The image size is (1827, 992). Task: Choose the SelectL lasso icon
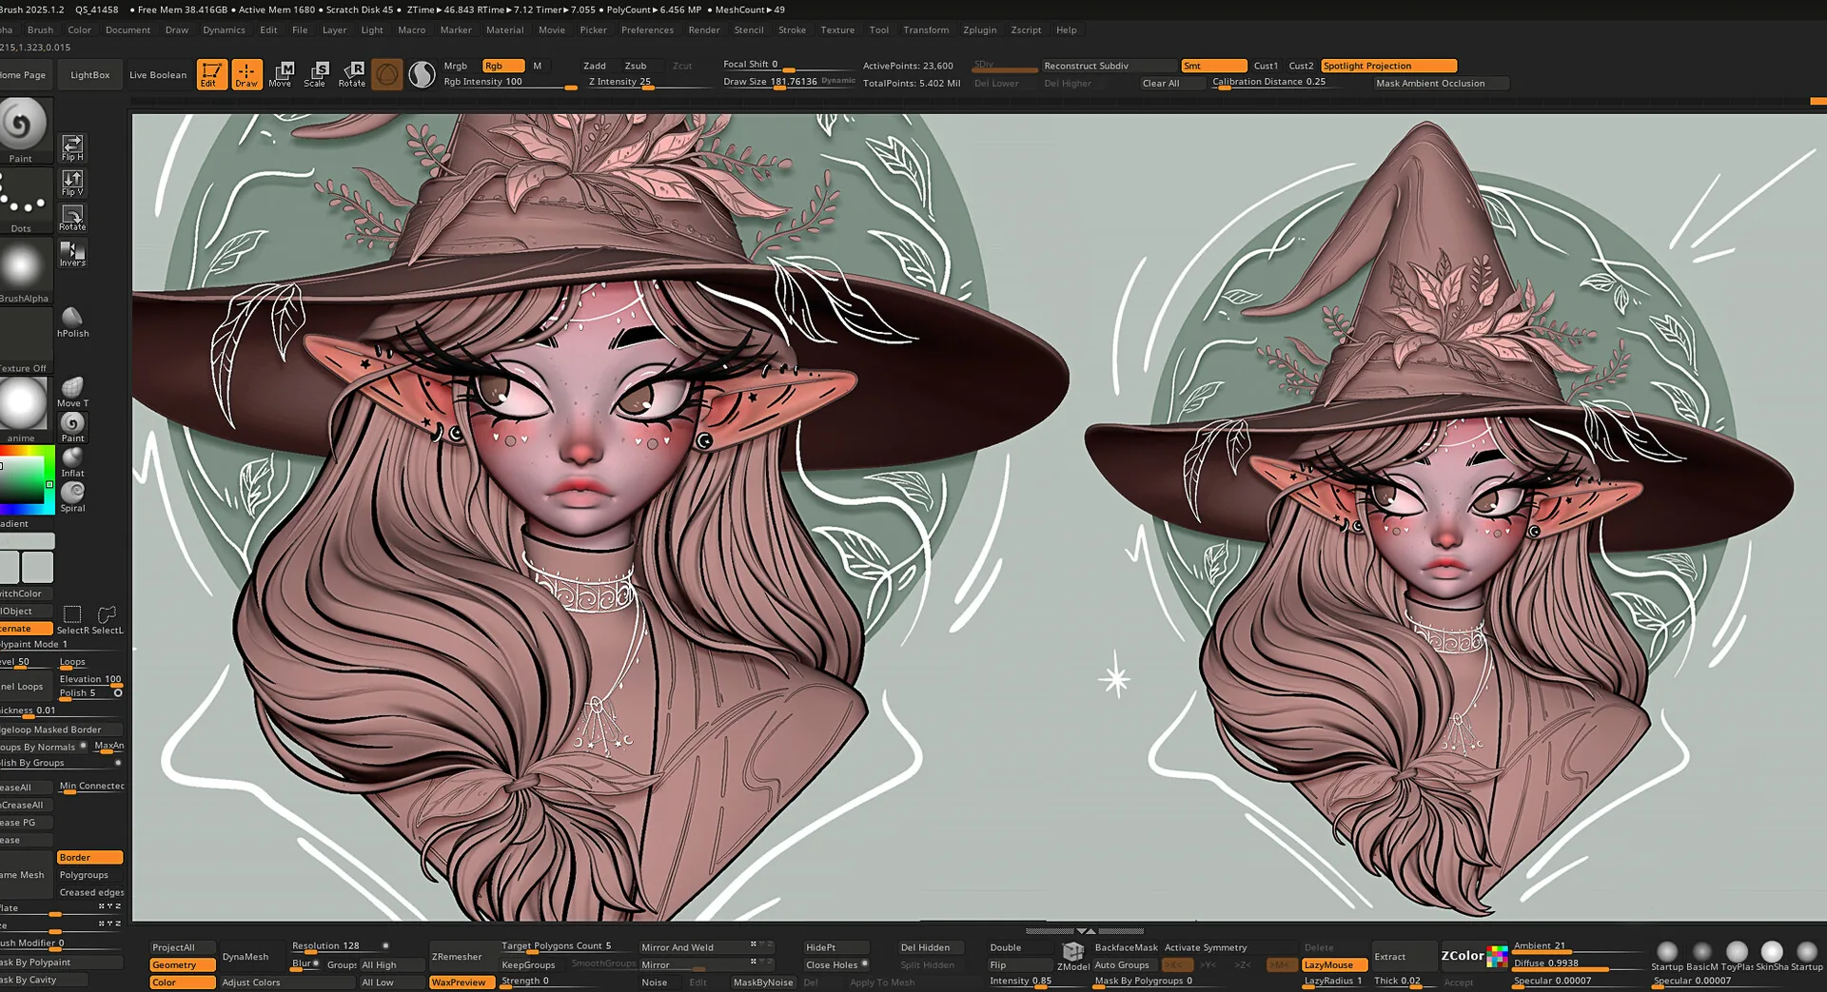click(108, 620)
